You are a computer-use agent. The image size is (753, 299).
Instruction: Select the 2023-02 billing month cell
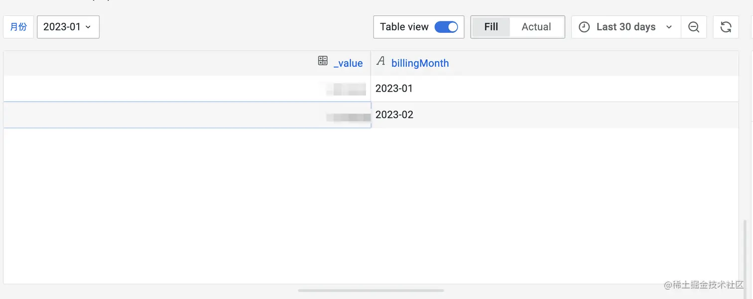point(394,115)
